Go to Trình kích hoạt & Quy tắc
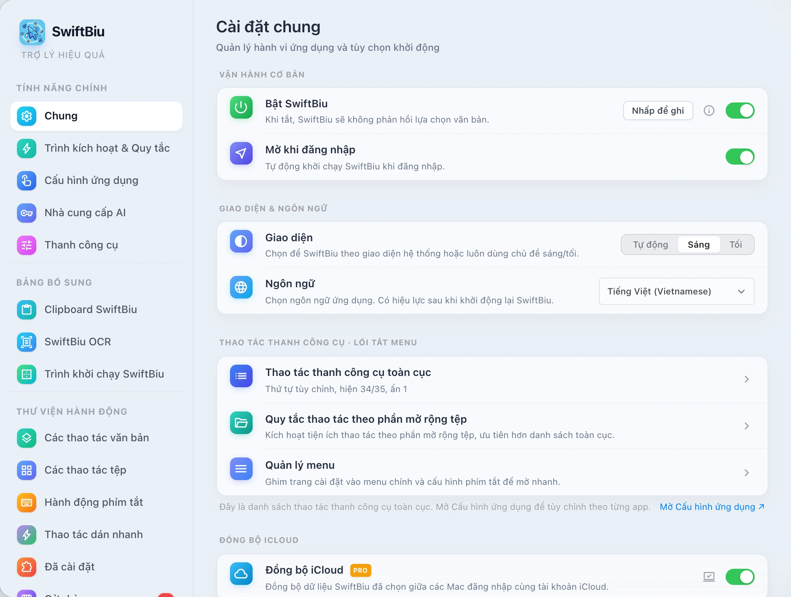The width and height of the screenshot is (791, 597). 96,148
